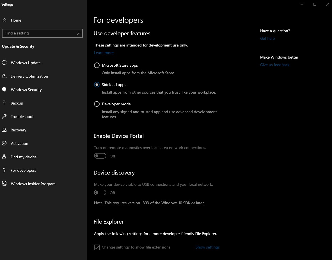The image size is (332, 260).
Task: Open Troubleshoot using its wrench icon
Action: pos(4,117)
